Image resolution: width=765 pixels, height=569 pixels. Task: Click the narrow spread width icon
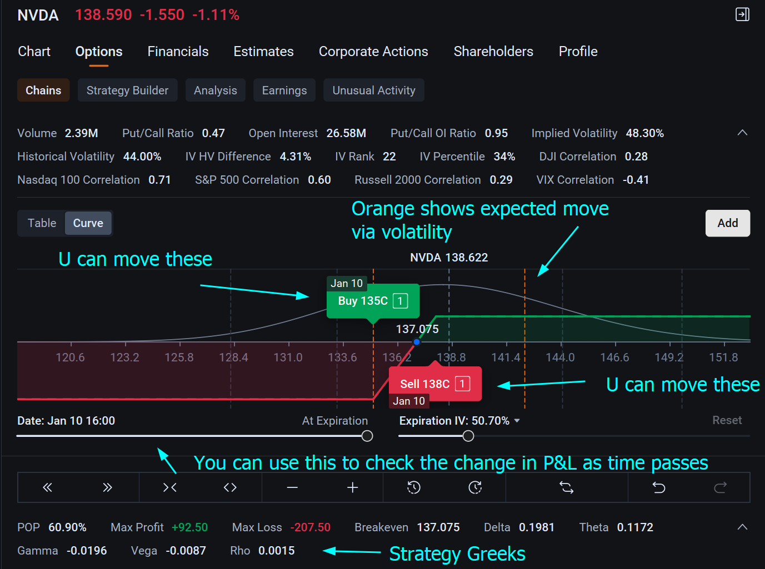click(x=169, y=487)
